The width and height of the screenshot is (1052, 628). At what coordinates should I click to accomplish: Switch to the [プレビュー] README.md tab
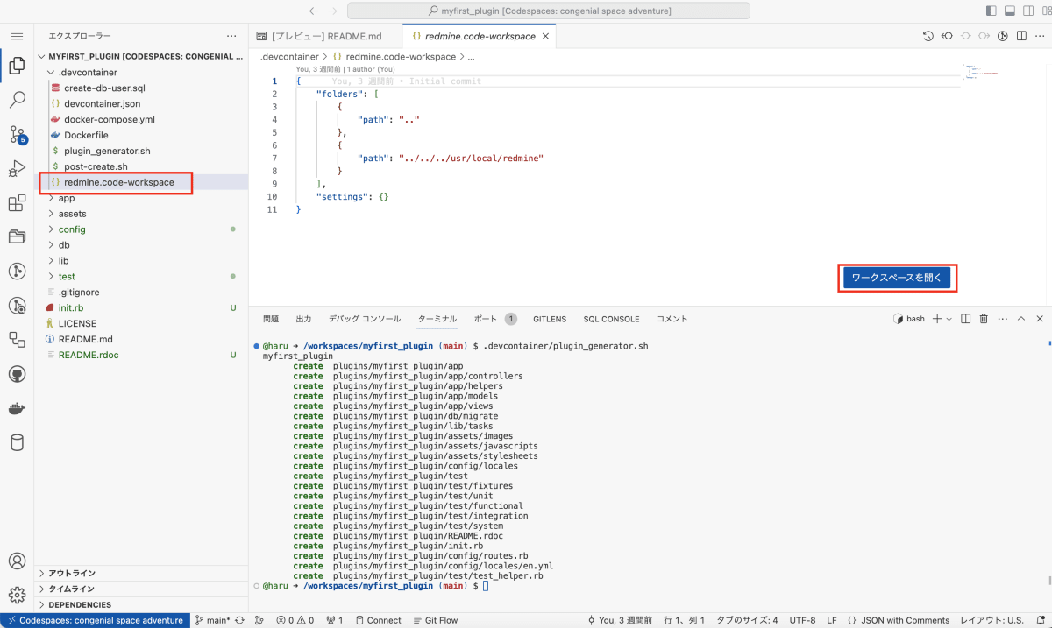click(325, 37)
